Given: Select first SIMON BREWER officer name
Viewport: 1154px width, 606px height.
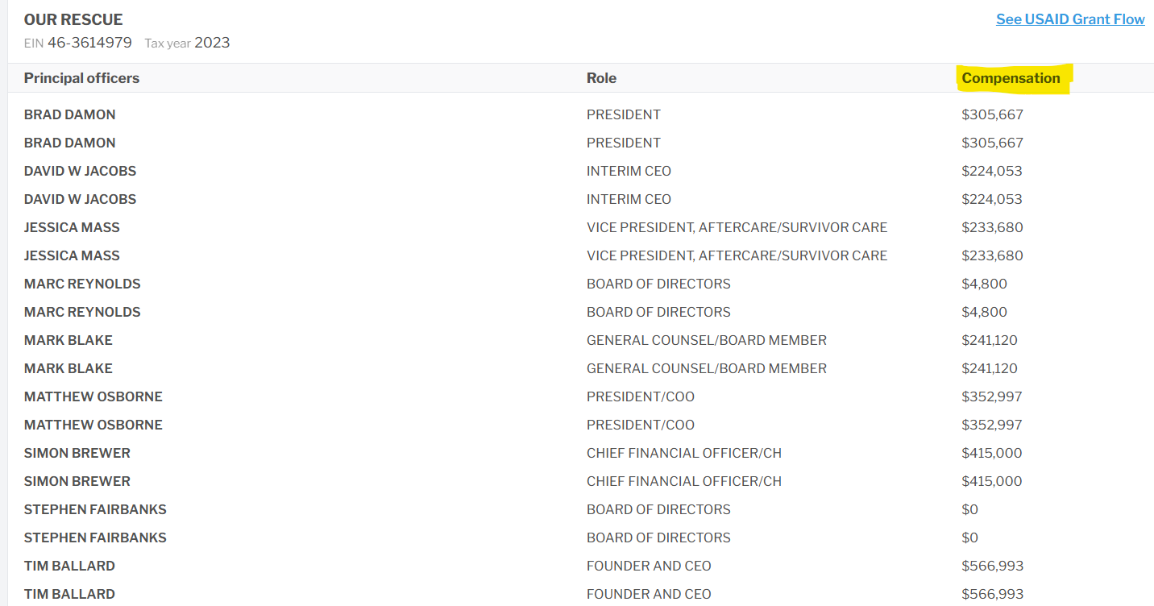Looking at the screenshot, I should click(77, 453).
